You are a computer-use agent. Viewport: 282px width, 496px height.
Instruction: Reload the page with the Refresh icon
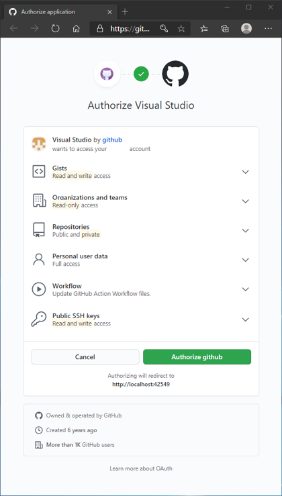[55, 29]
